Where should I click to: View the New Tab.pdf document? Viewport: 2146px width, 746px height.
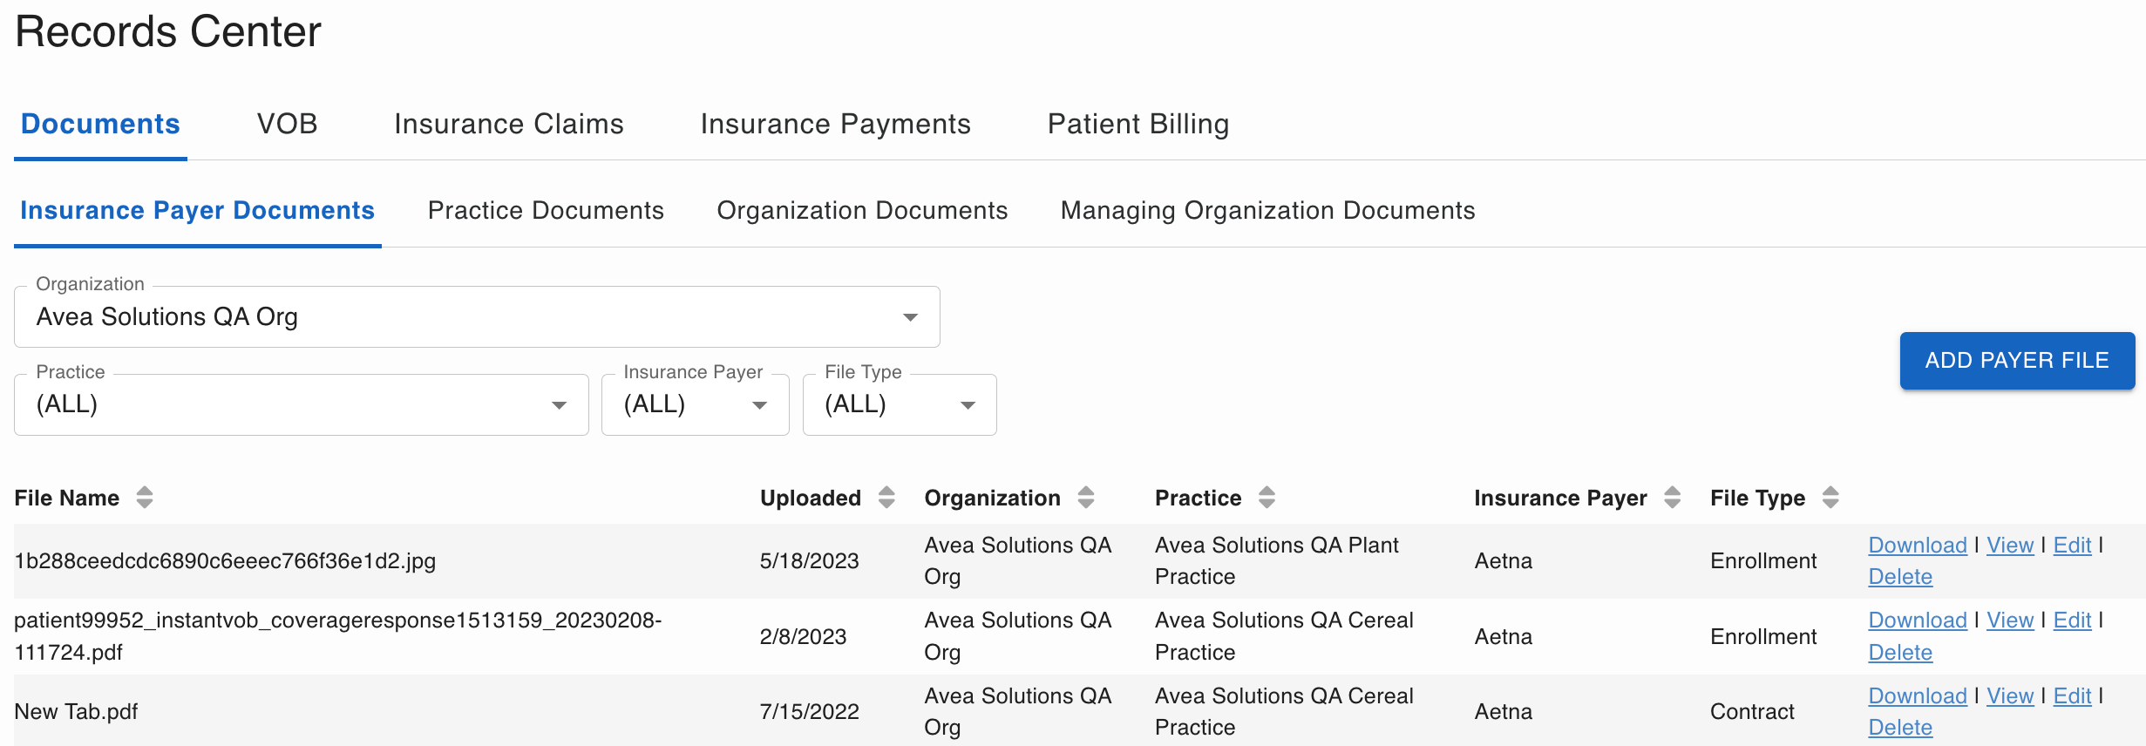pyautogui.click(x=2009, y=696)
